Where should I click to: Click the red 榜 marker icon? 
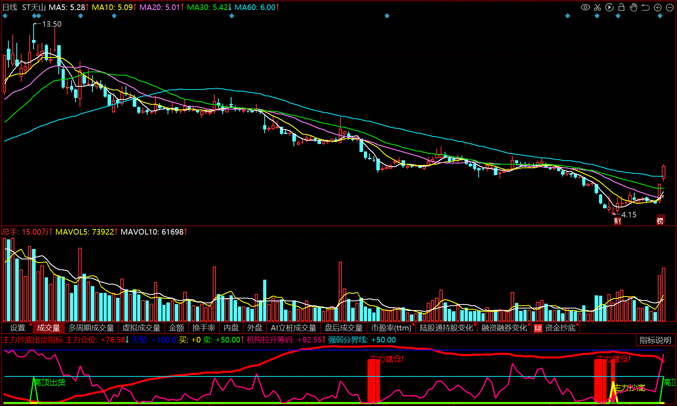click(660, 220)
